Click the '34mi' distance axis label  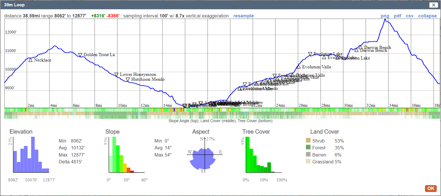click(x=393, y=106)
